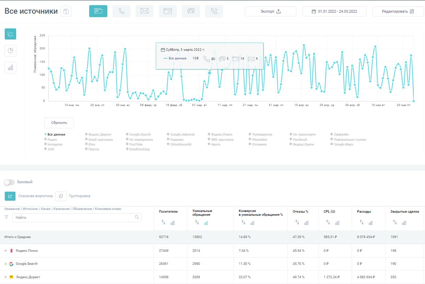Switch to the callback phone tab icon
This screenshot has width=425, height=284.
point(214,11)
